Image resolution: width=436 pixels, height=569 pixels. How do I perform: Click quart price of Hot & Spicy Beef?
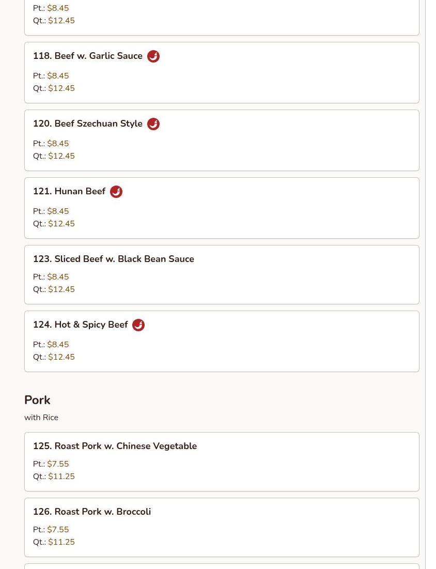pos(61,357)
